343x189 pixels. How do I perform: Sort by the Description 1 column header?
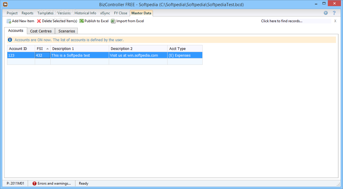pyautogui.click(x=80, y=48)
